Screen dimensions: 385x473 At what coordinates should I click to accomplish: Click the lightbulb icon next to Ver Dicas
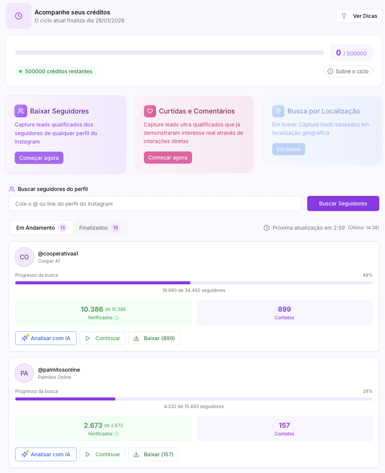[x=344, y=16]
